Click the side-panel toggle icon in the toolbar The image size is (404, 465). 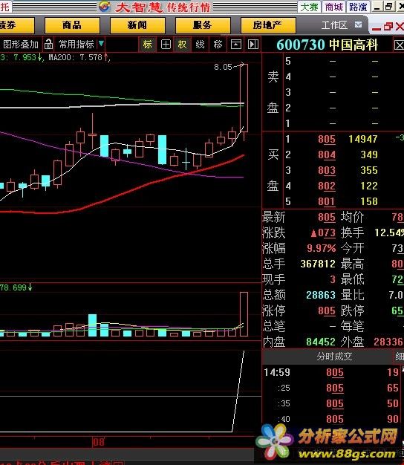point(253,45)
